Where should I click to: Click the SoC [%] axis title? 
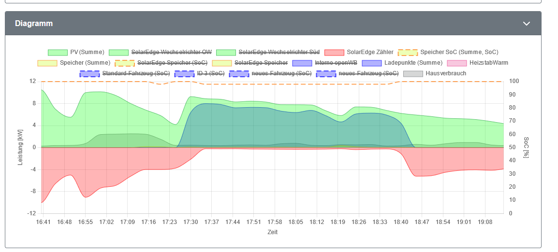pos(526,147)
